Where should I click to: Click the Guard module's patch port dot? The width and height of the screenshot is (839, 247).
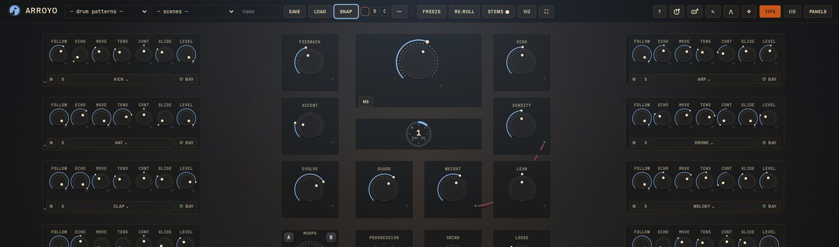pyautogui.click(x=406, y=206)
